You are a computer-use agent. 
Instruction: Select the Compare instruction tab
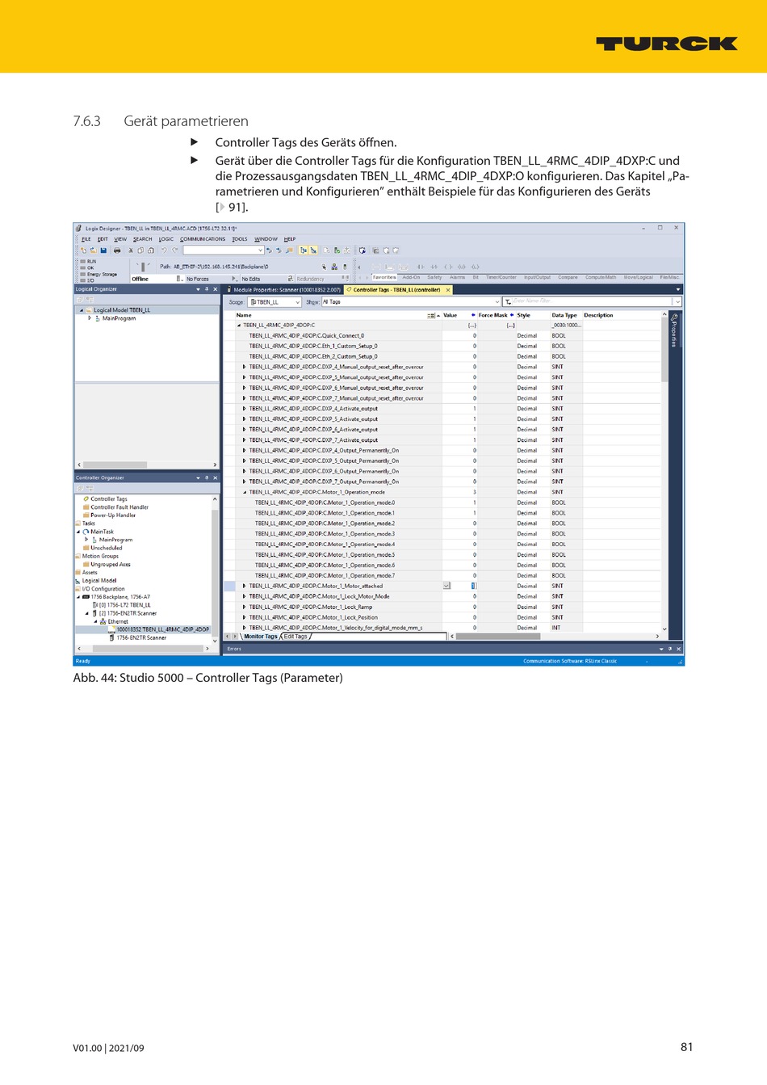[x=568, y=277]
